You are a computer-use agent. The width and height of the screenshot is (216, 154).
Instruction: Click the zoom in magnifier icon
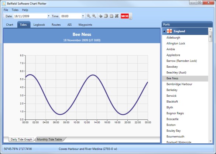(89, 16)
